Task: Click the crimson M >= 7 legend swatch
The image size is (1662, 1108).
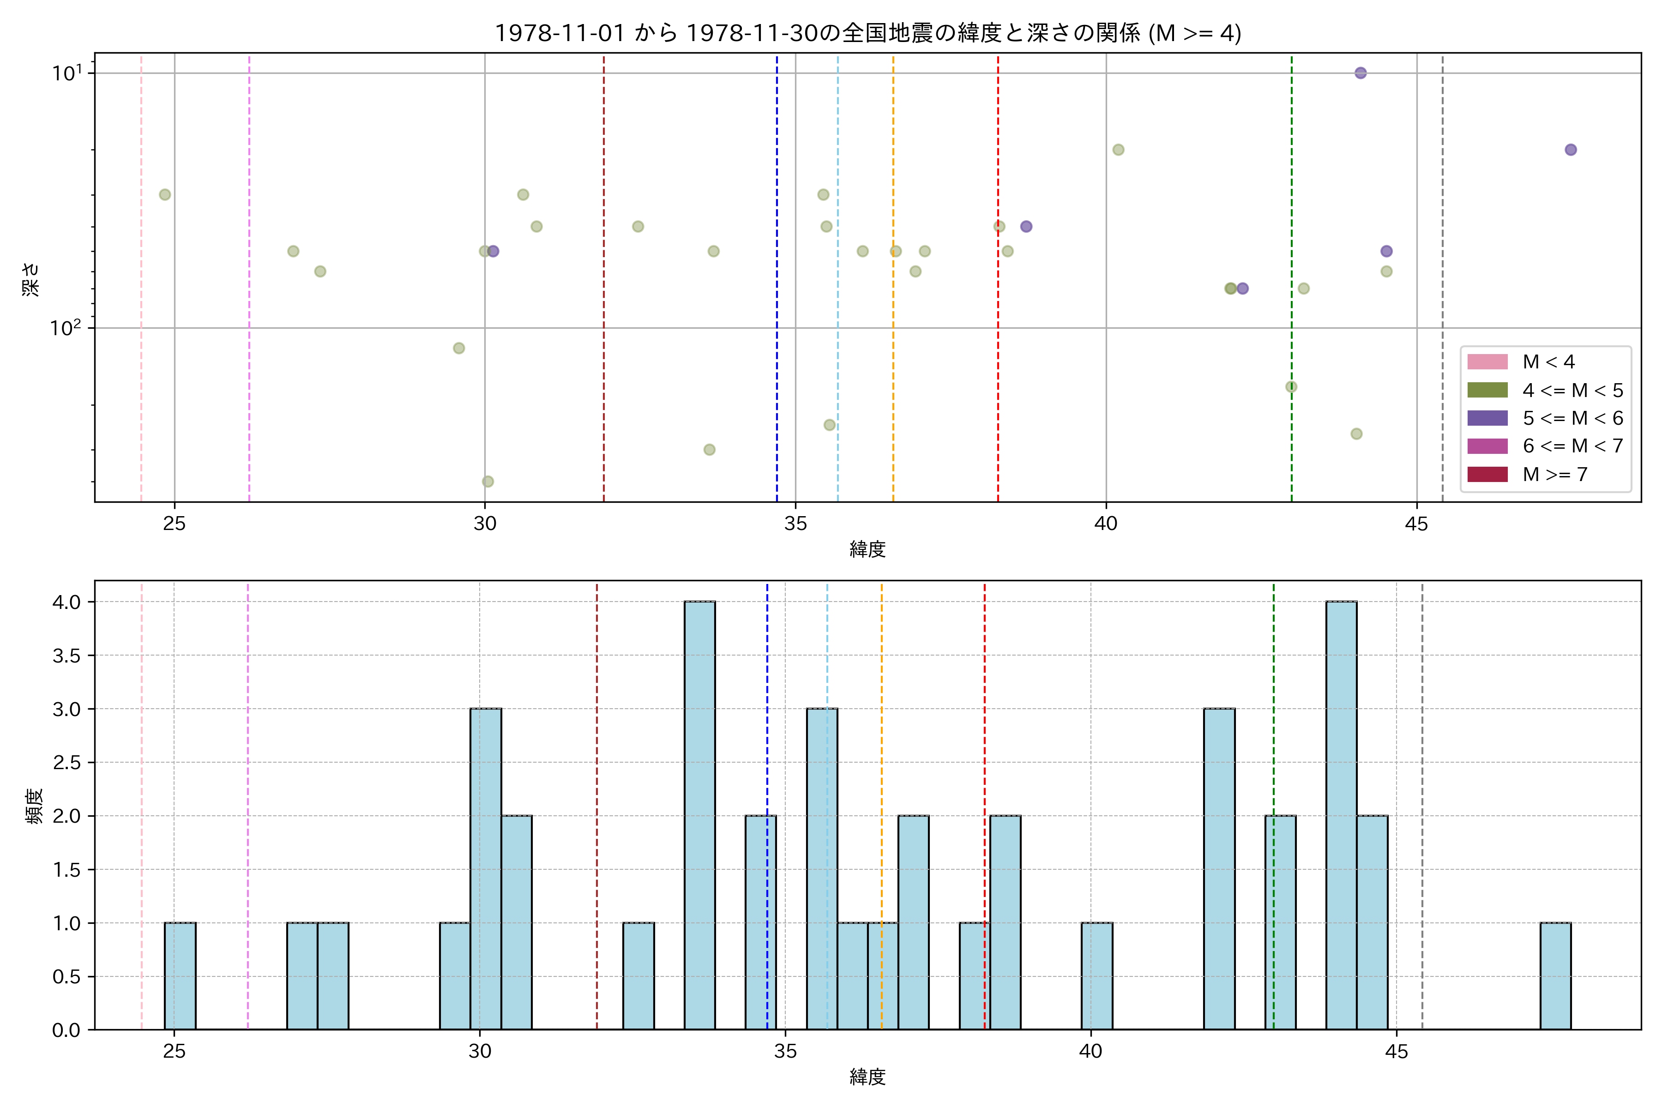Action: click(1487, 474)
